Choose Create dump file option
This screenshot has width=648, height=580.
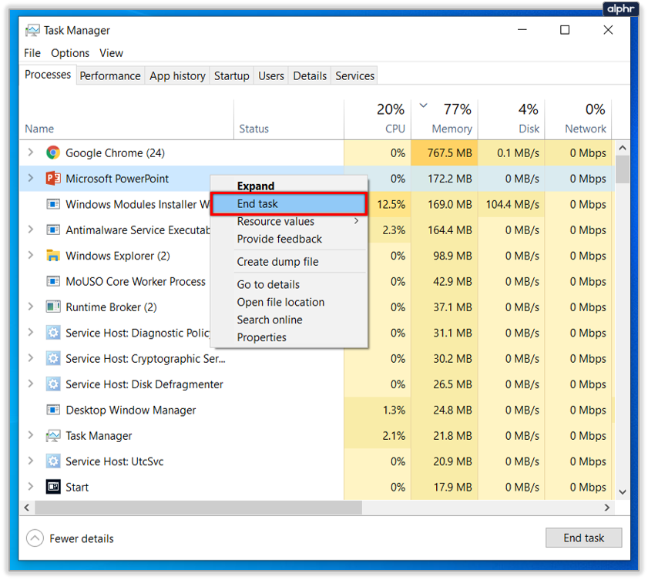[289, 261]
